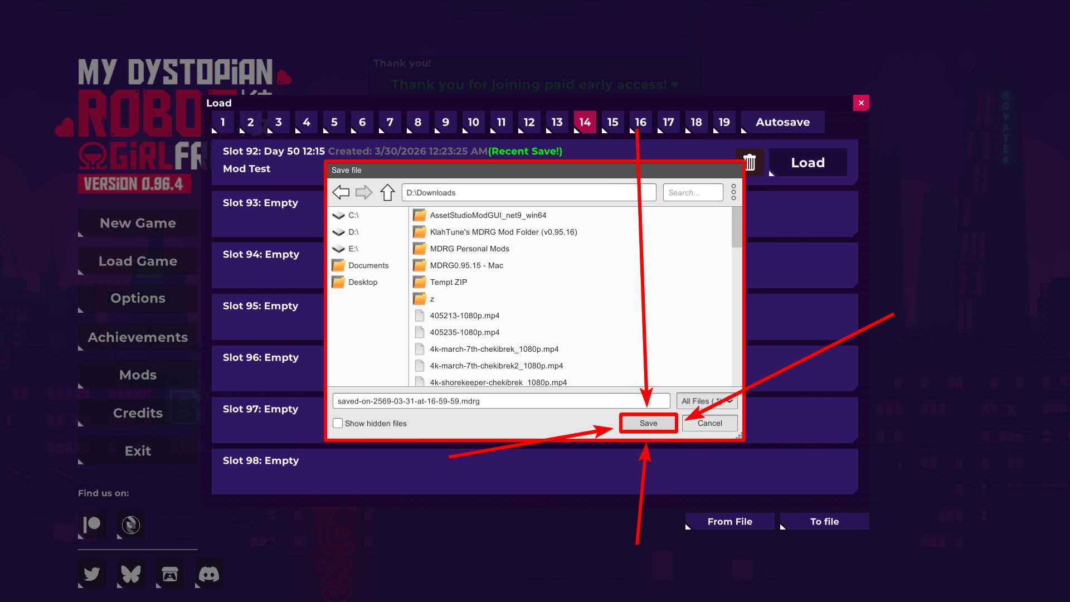Click the forward arrow in file dialog
Image resolution: width=1070 pixels, height=602 pixels.
(x=364, y=192)
